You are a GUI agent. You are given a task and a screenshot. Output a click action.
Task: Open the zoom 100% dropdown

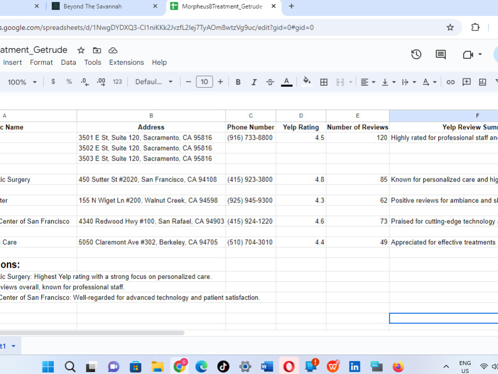pyautogui.click(x=22, y=82)
